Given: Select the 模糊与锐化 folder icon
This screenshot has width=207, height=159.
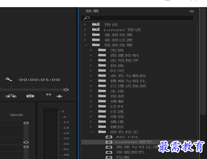Looking at the screenshot, I should point(102,80).
